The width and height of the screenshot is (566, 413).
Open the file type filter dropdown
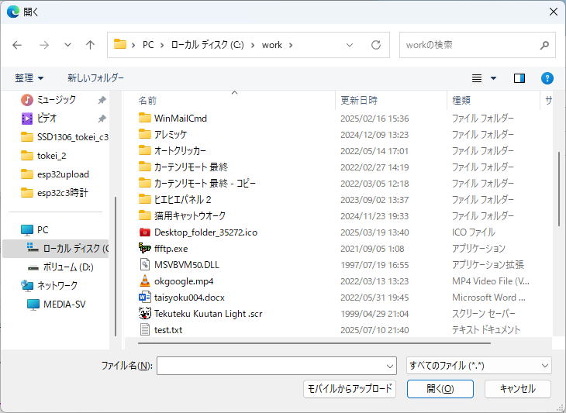[x=478, y=365]
